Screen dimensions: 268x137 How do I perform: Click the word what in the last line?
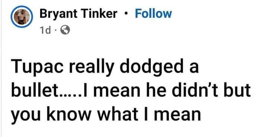click(118, 113)
